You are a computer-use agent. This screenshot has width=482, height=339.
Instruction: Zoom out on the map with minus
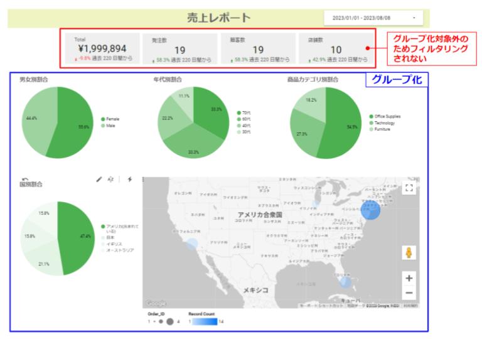409,293
